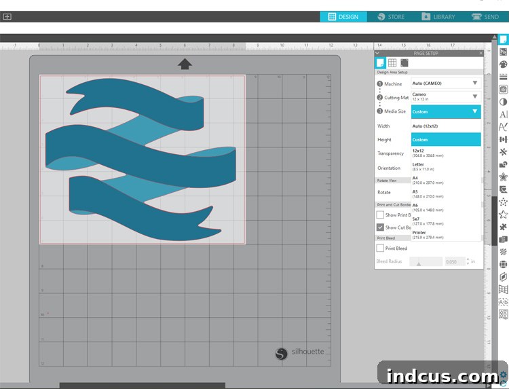509x389 pixels.
Task: Choose Custom in the media size list
Action: click(446, 140)
